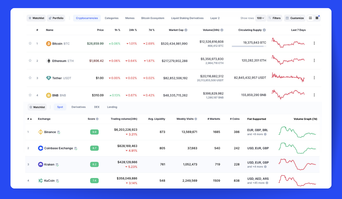
Task: Click the reserves badge icon beside Kraken
Action: point(57,165)
